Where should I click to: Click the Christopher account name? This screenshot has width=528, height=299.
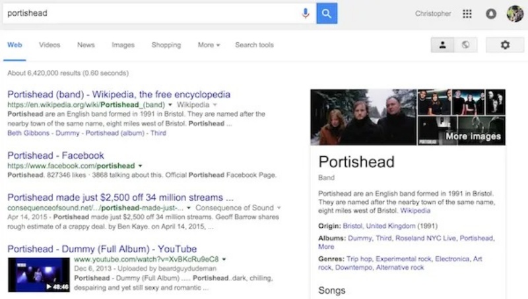(x=433, y=13)
